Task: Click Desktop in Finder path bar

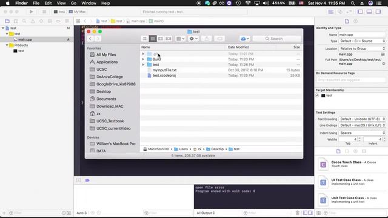Action: point(215,149)
